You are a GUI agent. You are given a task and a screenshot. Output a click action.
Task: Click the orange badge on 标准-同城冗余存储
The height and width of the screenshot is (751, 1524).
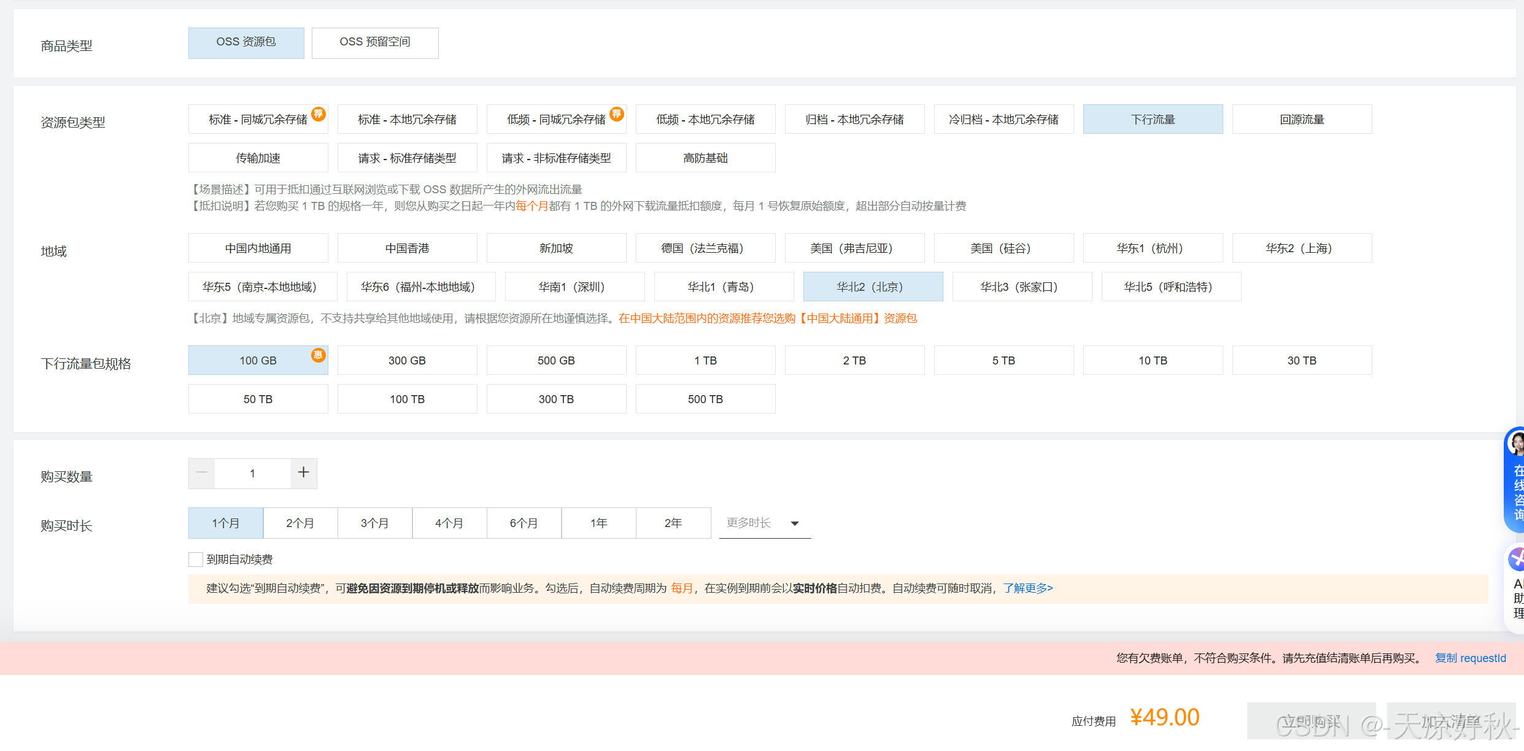[318, 114]
